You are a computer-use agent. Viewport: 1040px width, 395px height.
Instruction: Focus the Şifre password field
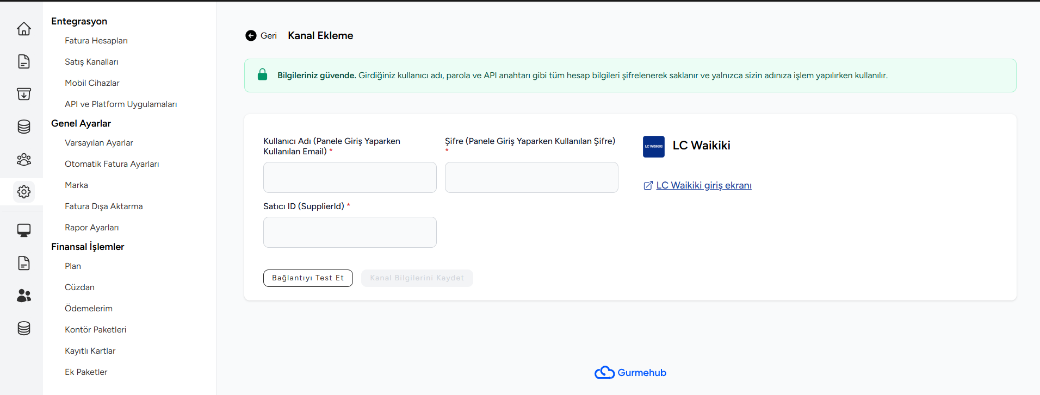pos(531,177)
